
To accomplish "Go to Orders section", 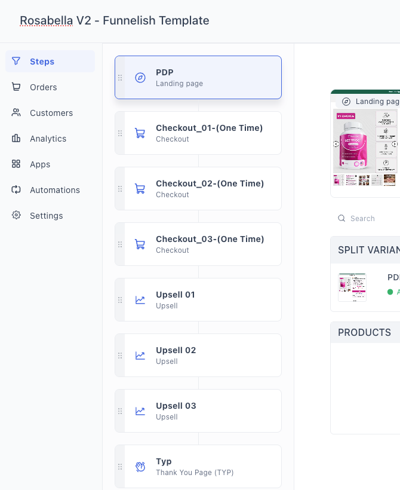I will click(50, 87).
